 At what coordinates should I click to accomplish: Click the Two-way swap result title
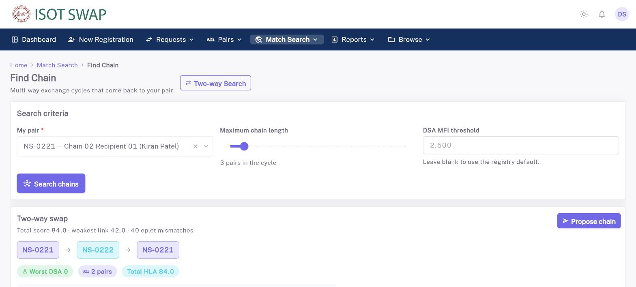pyautogui.click(x=42, y=218)
